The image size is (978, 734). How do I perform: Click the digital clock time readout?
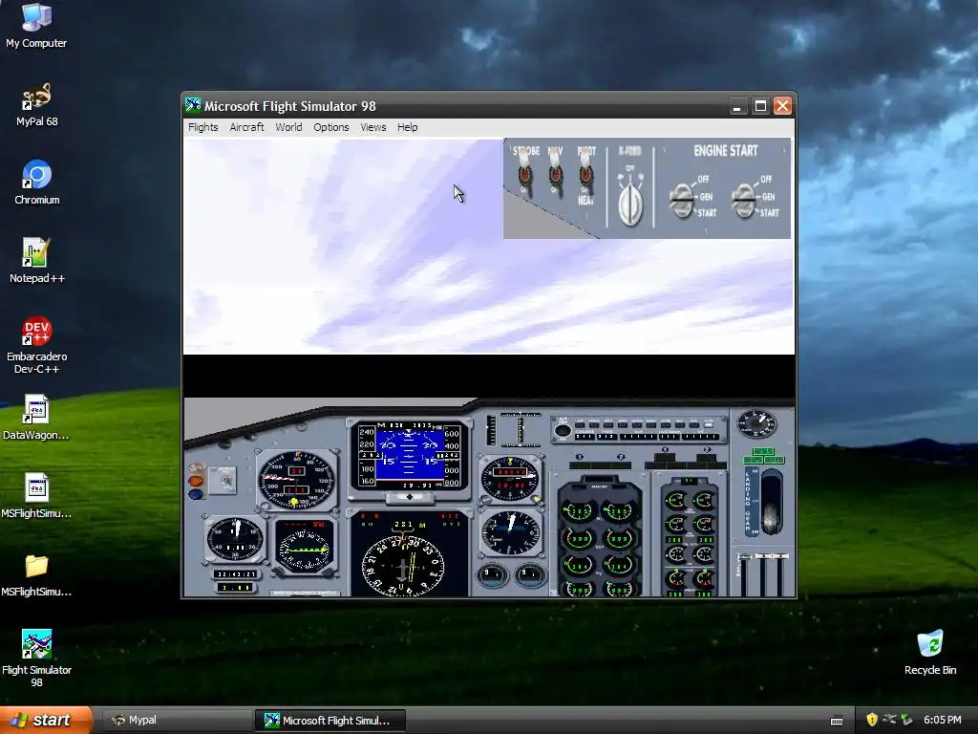pyautogui.click(x=235, y=573)
